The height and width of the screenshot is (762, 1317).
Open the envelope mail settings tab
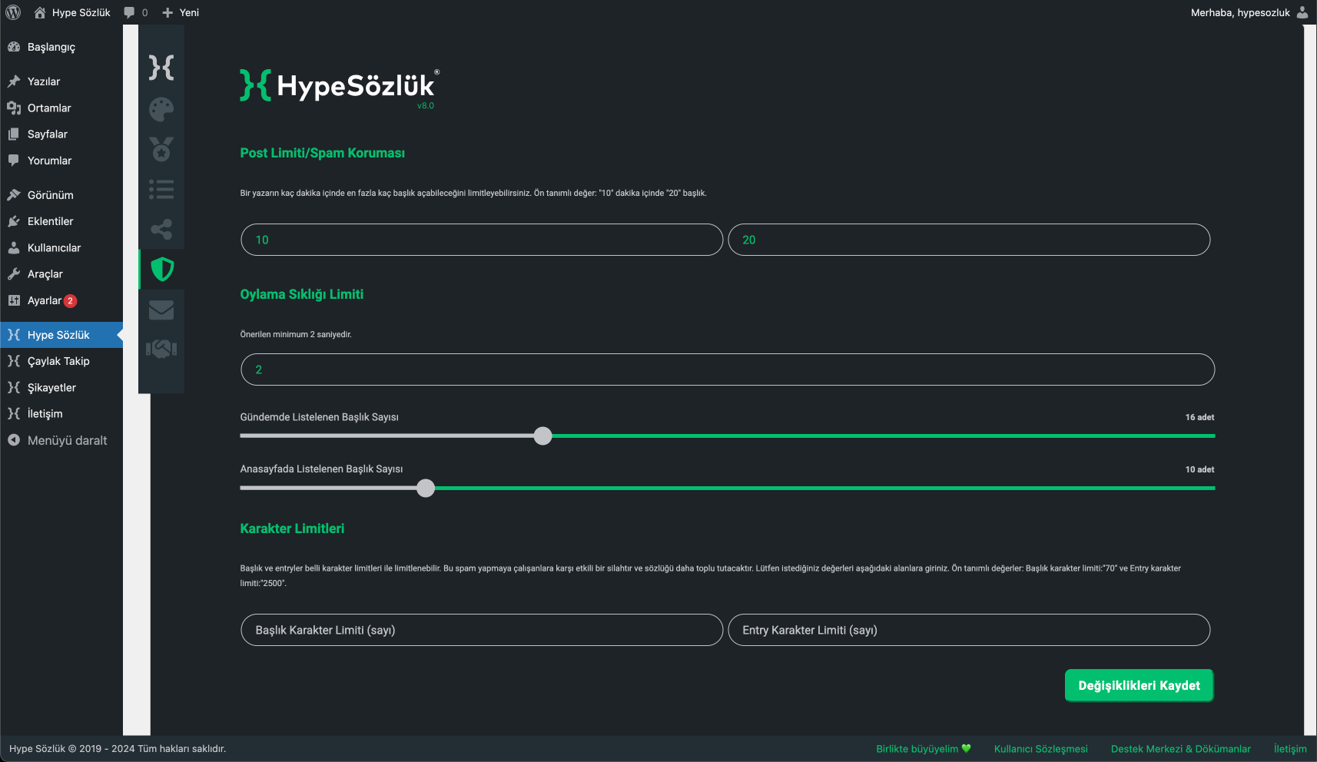(x=161, y=310)
